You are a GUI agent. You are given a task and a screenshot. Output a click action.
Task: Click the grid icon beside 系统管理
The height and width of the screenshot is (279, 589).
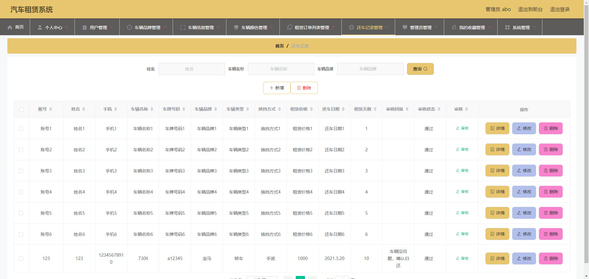tap(507, 27)
